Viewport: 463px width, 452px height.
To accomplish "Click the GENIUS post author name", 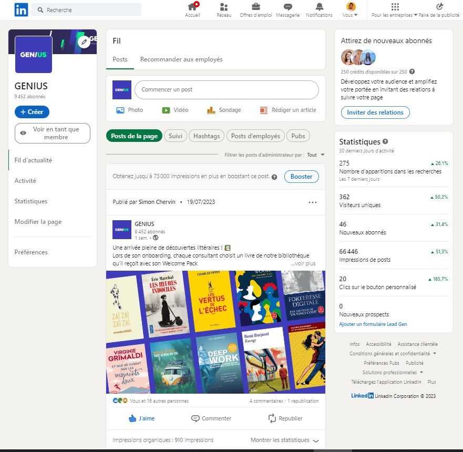I will tap(145, 224).
